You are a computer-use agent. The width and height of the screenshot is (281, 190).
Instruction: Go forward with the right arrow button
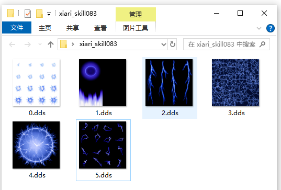point(27,44)
